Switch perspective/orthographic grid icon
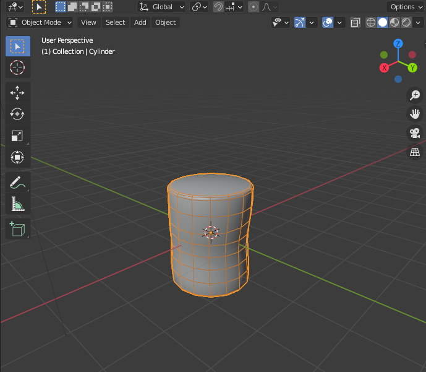This screenshot has width=426, height=372. [415, 152]
